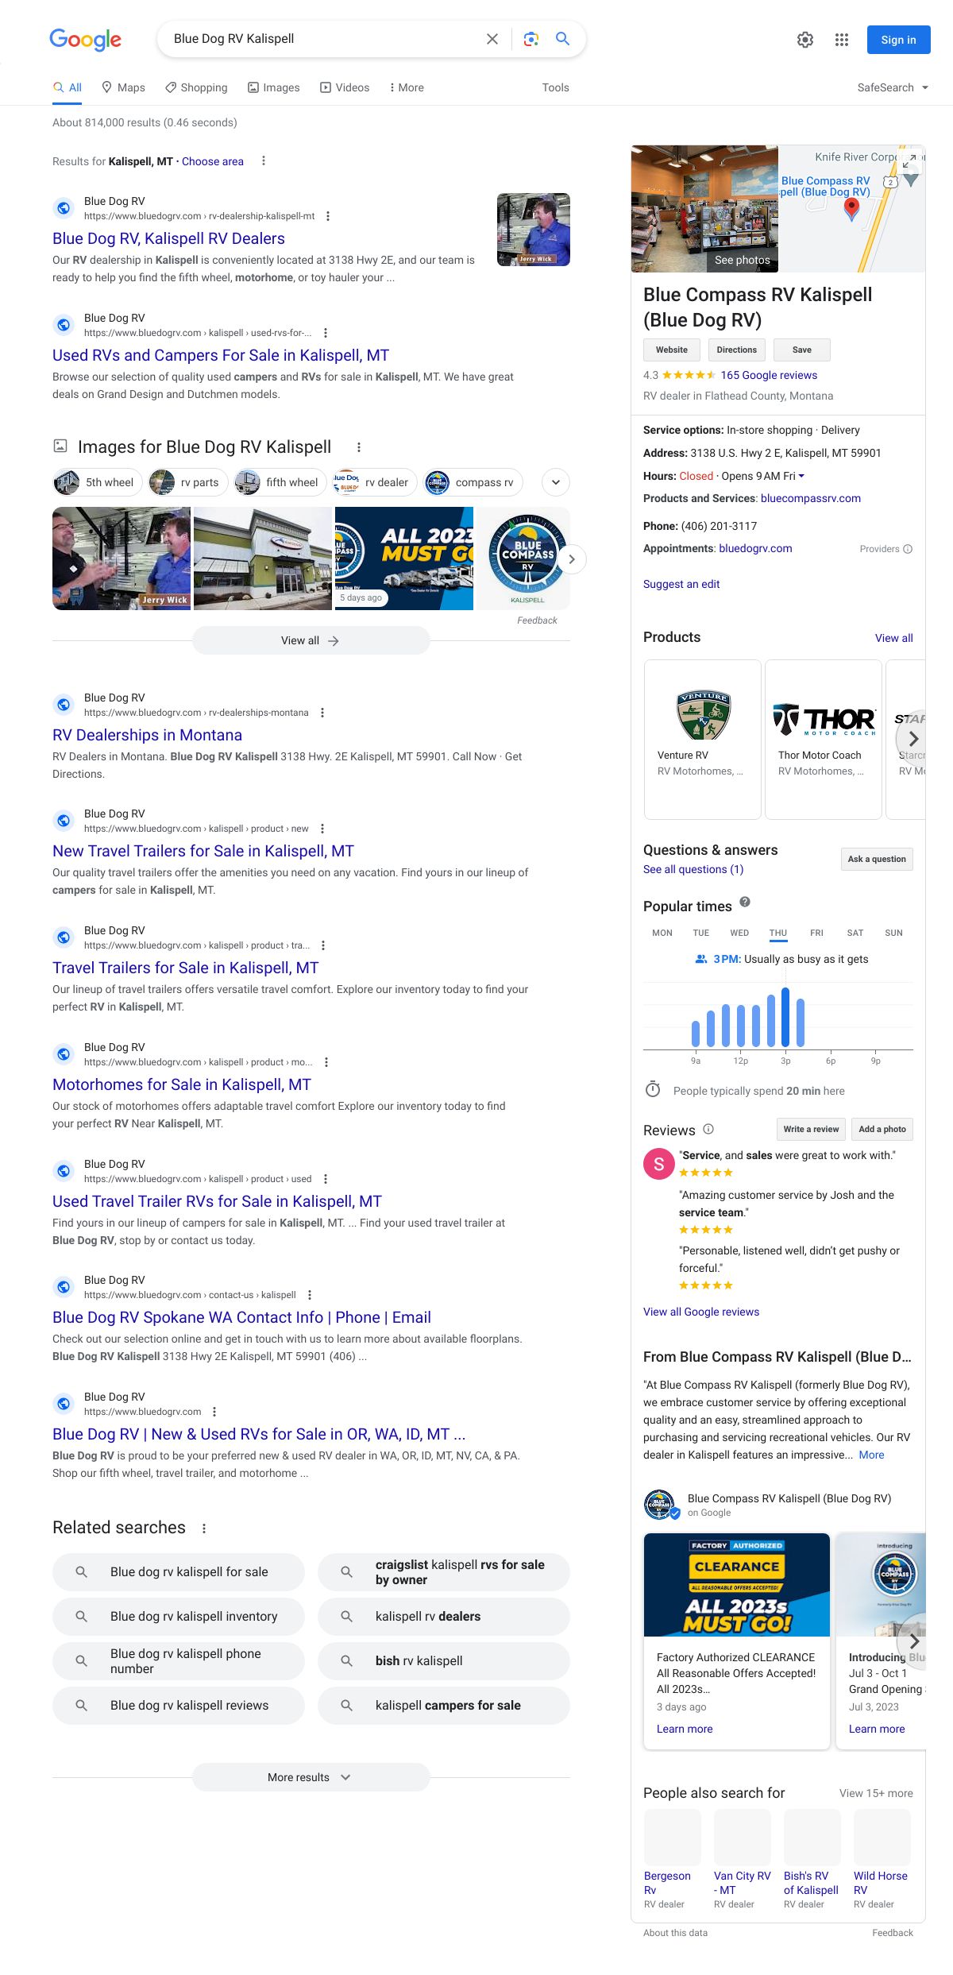Clear the search box text
This screenshot has height=1975, width=953.
492,39
